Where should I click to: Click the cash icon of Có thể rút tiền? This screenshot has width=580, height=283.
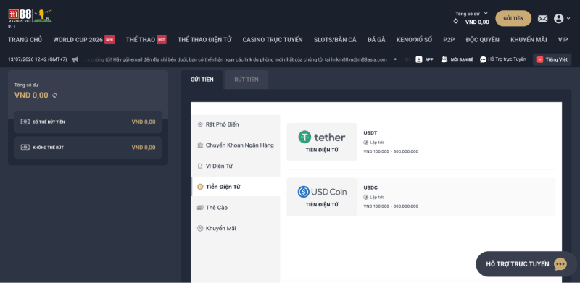click(x=25, y=122)
